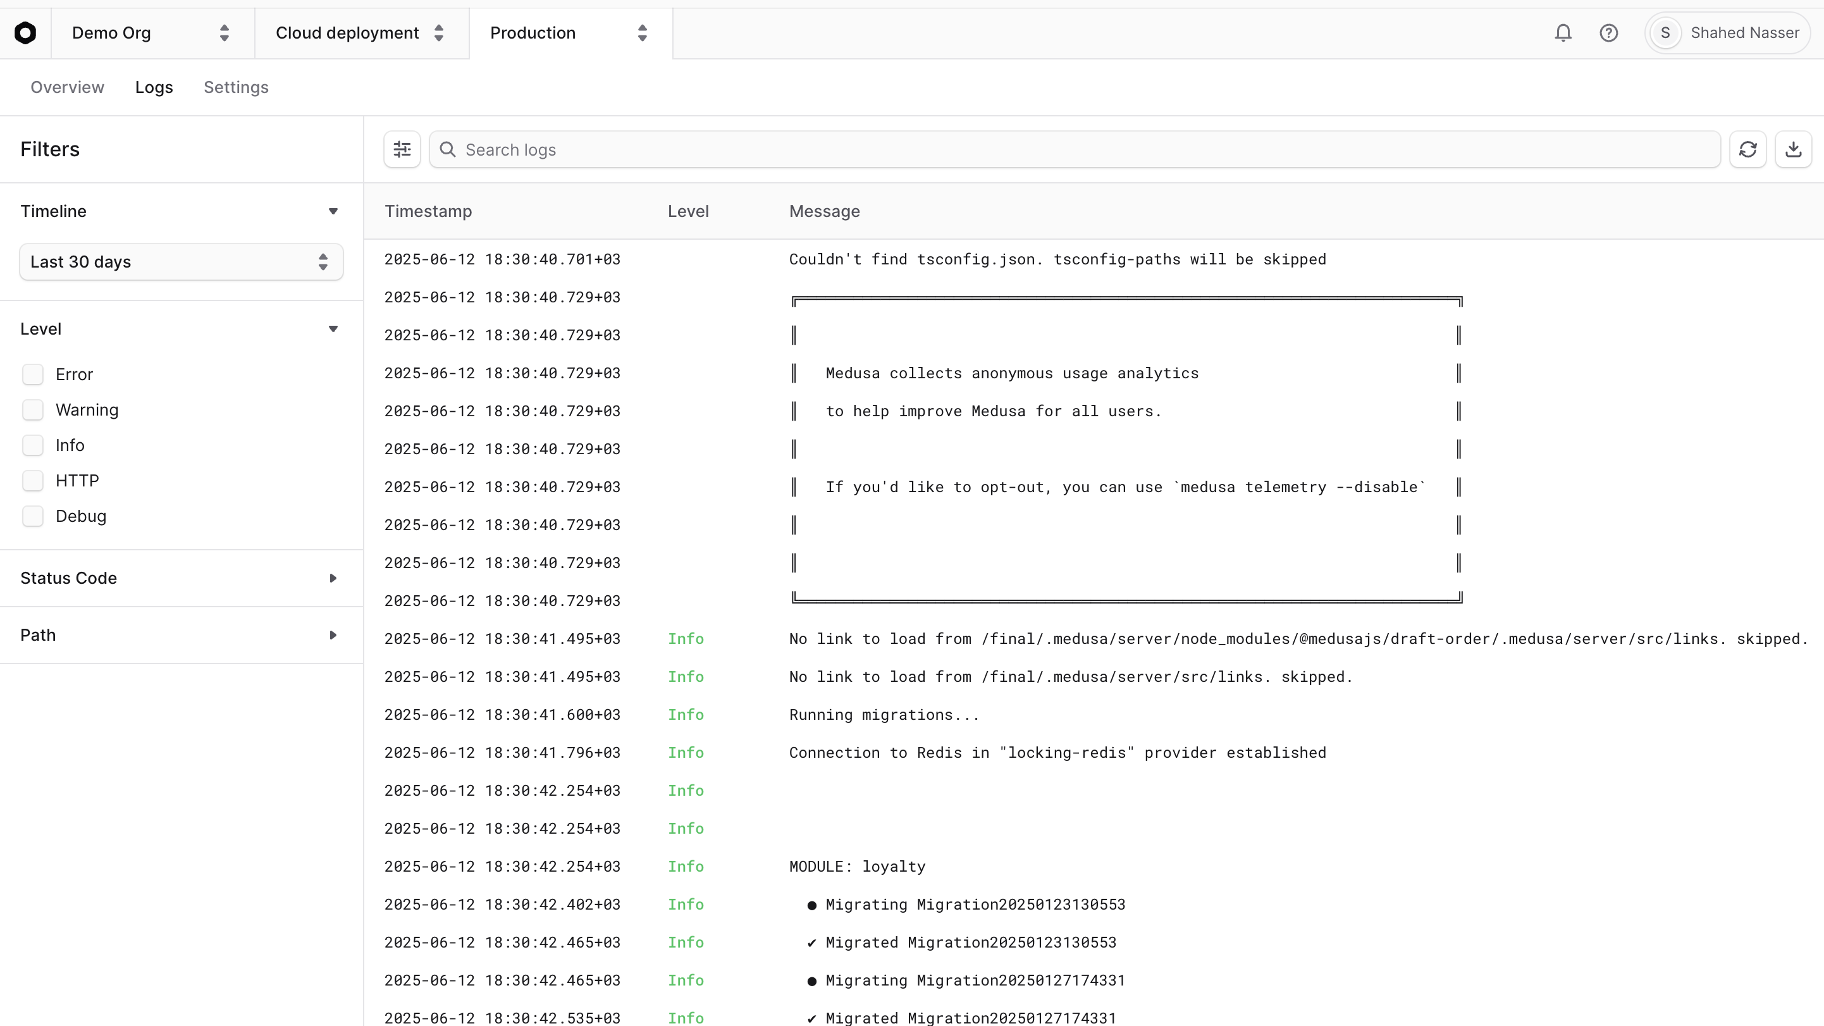Enable the Debug level filter

(34, 516)
